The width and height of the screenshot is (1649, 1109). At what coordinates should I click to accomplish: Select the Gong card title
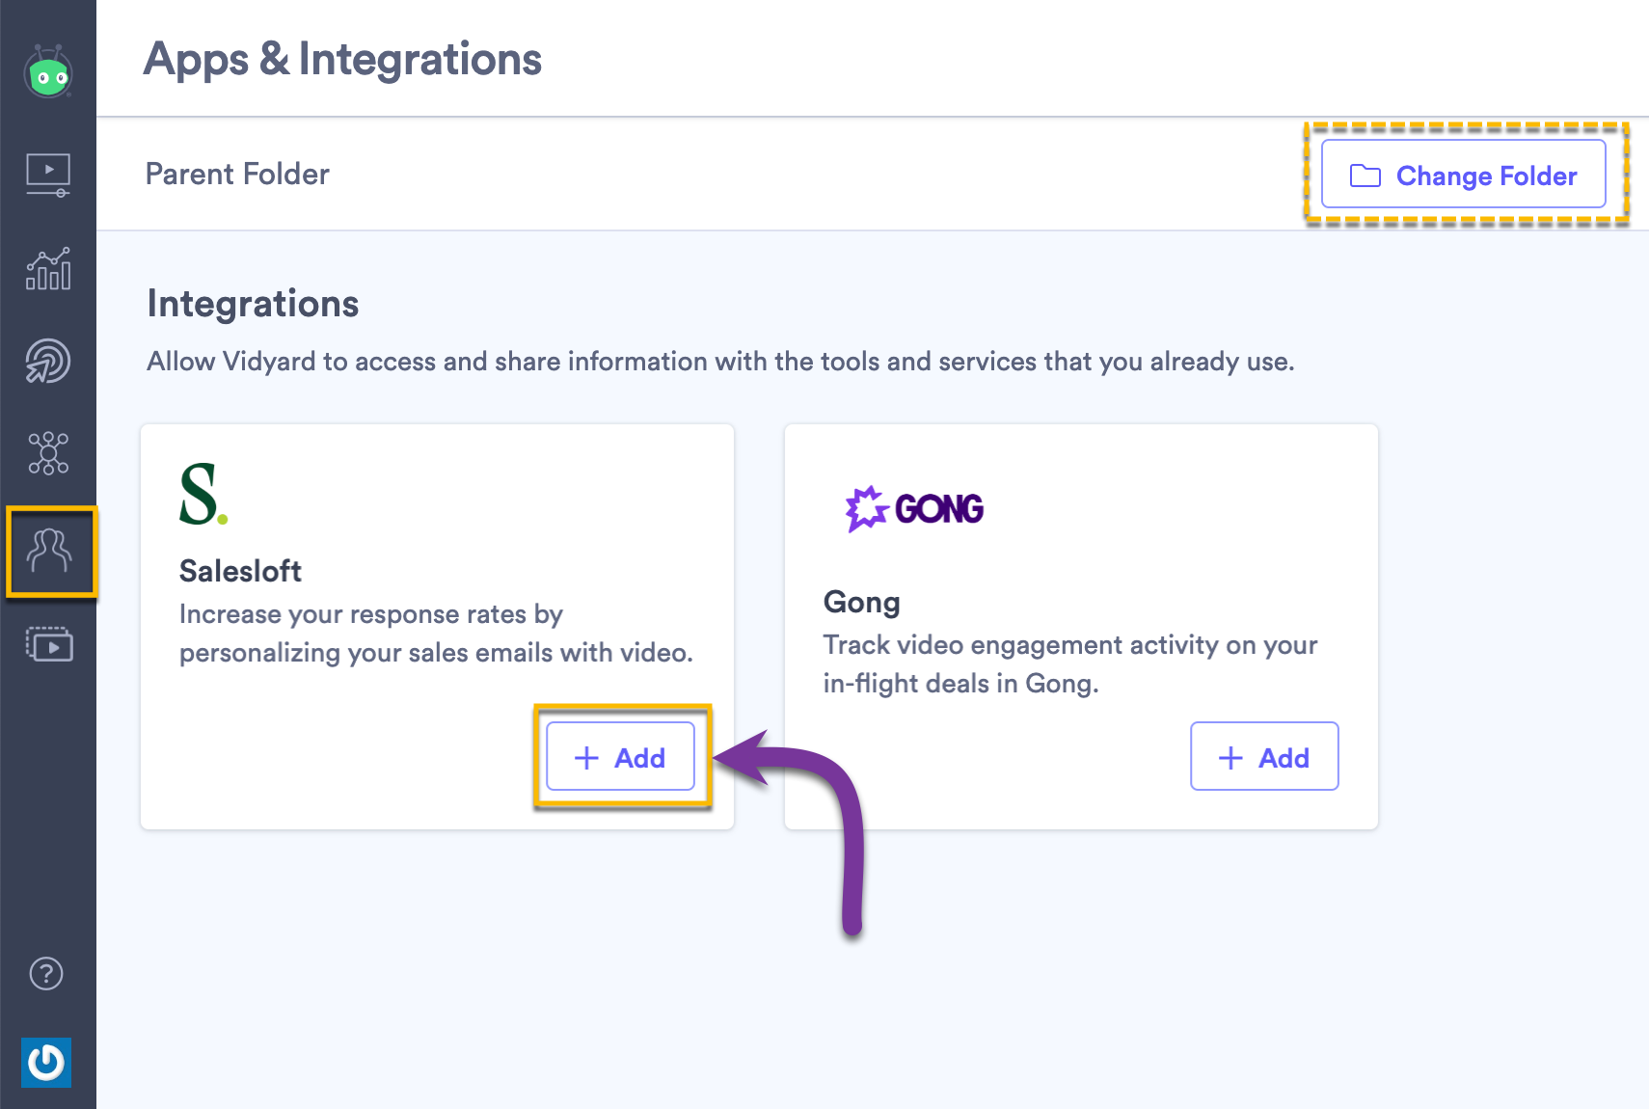tap(861, 602)
